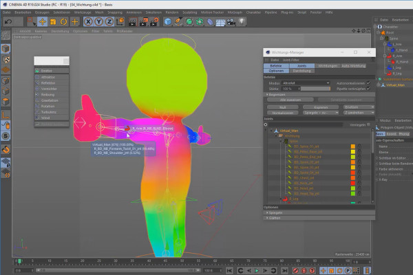Image resolution: width=413 pixels, height=275 pixels.
Task: Click the coordinate system icon
Action: [x=120, y=21]
